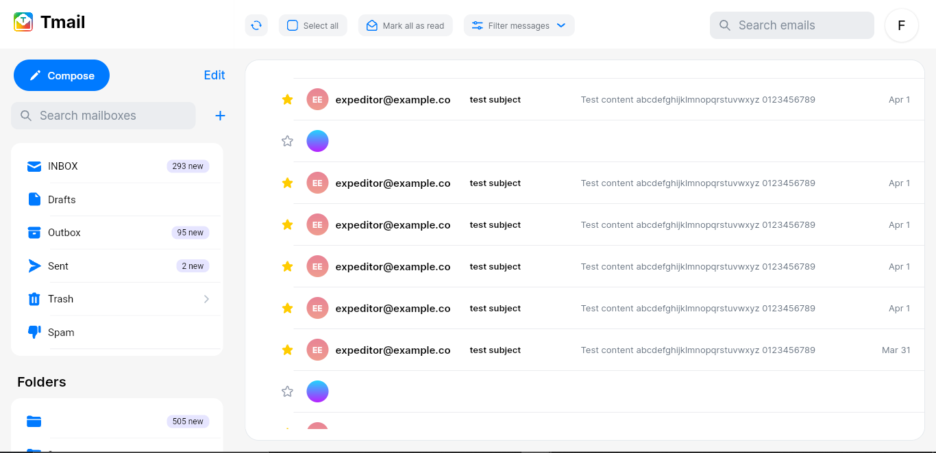Click the F profile avatar menu
The height and width of the screenshot is (453, 936).
point(901,25)
